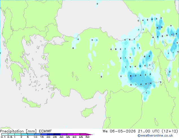Viewport: 179px width, 138px height.
Task: Pick the 40–45 mm legend swatch
Action: (x=77, y=134)
